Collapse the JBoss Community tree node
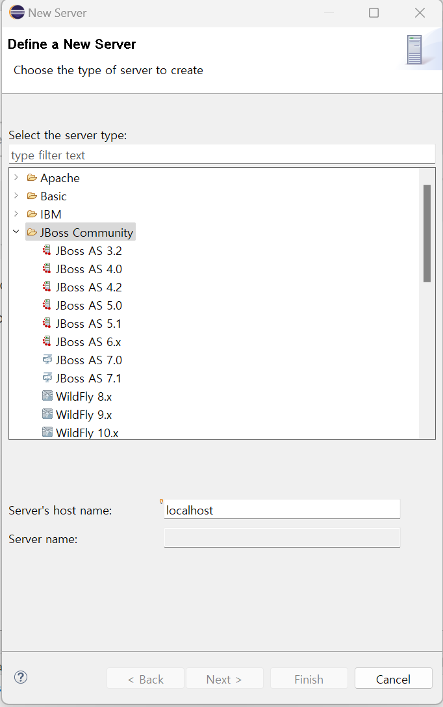The width and height of the screenshot is (443, 707). (16, 232)
